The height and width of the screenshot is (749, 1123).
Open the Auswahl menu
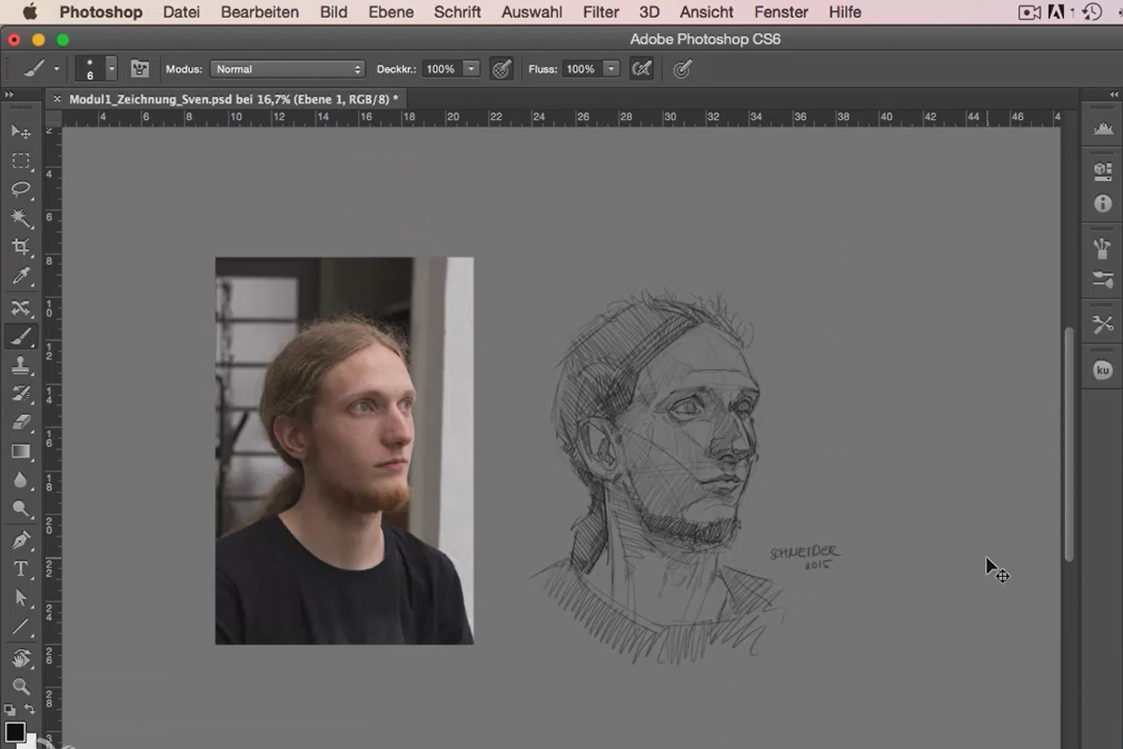click(x=532, y=12)
